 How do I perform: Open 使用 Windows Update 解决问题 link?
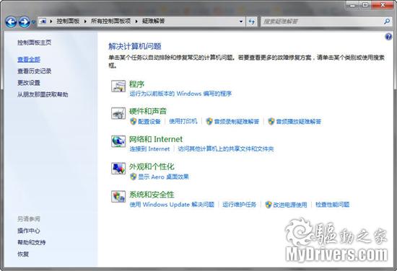coord(172,205)
